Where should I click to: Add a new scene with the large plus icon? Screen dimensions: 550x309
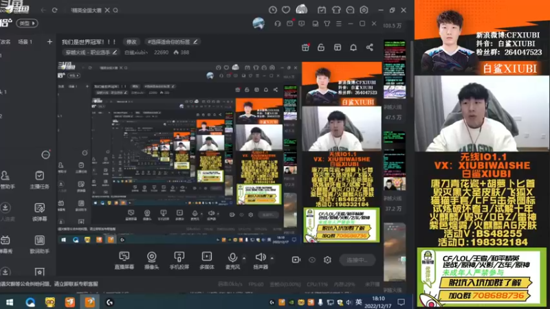49,42
